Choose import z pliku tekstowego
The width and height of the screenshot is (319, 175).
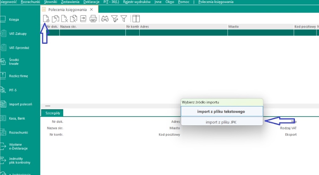pos(222,112)
